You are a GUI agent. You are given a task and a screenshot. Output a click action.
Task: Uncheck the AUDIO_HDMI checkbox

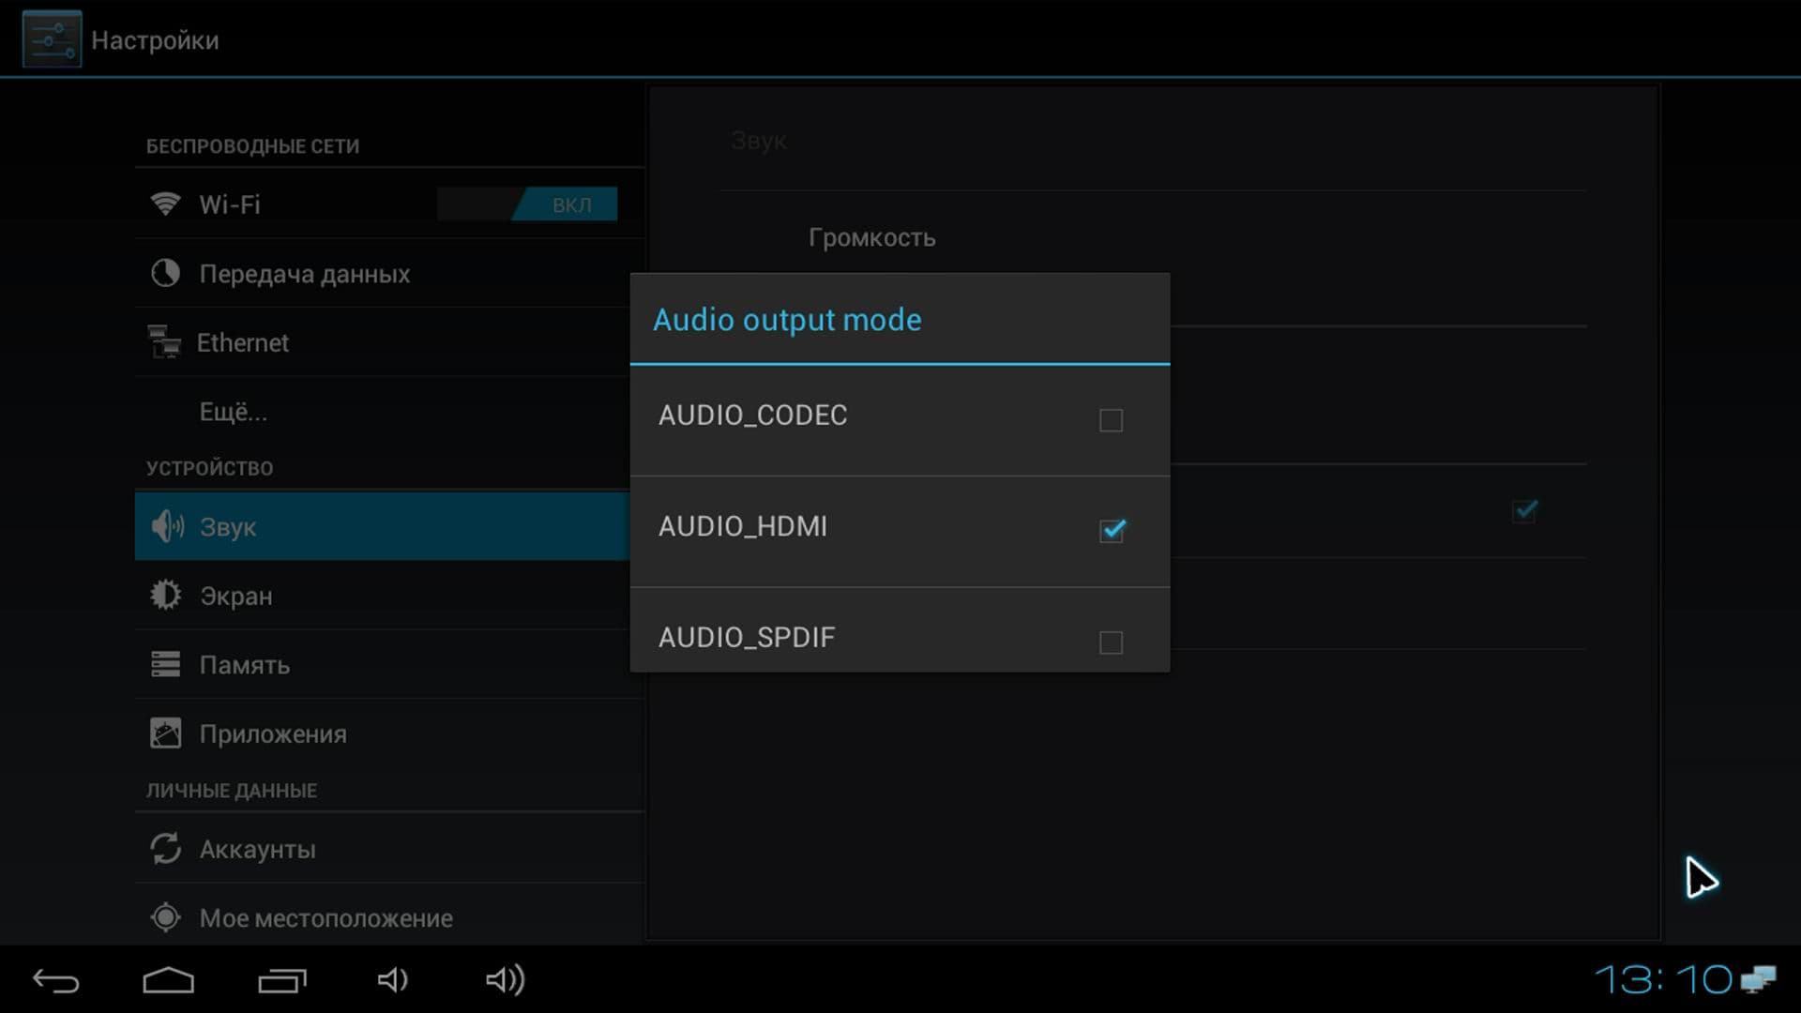[1112, 530]
